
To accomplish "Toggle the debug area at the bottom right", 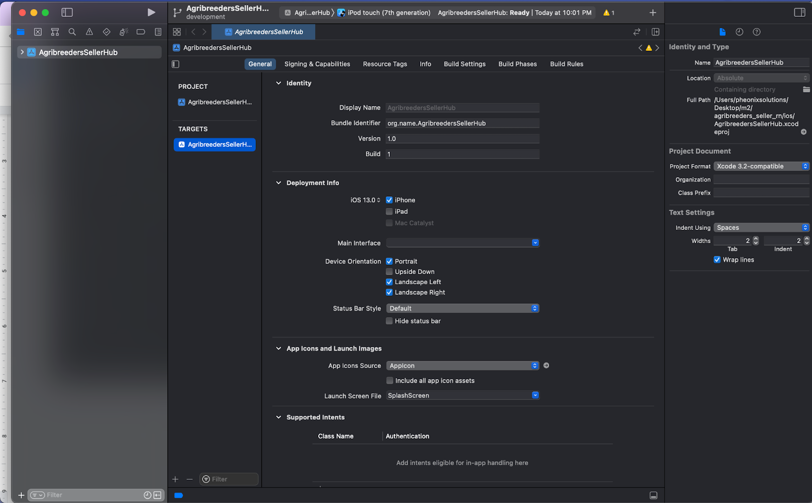I will coord(654,495).
